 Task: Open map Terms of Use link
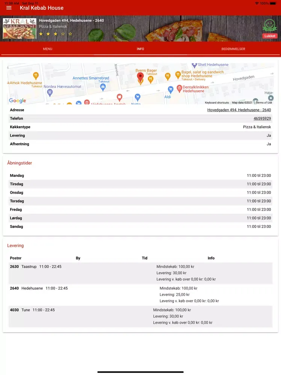point(264,103)
